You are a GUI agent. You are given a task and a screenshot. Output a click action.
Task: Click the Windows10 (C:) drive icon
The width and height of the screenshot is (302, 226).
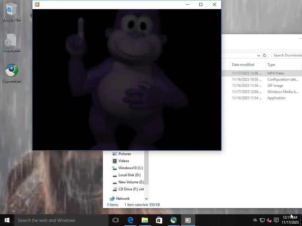(115, 168)
